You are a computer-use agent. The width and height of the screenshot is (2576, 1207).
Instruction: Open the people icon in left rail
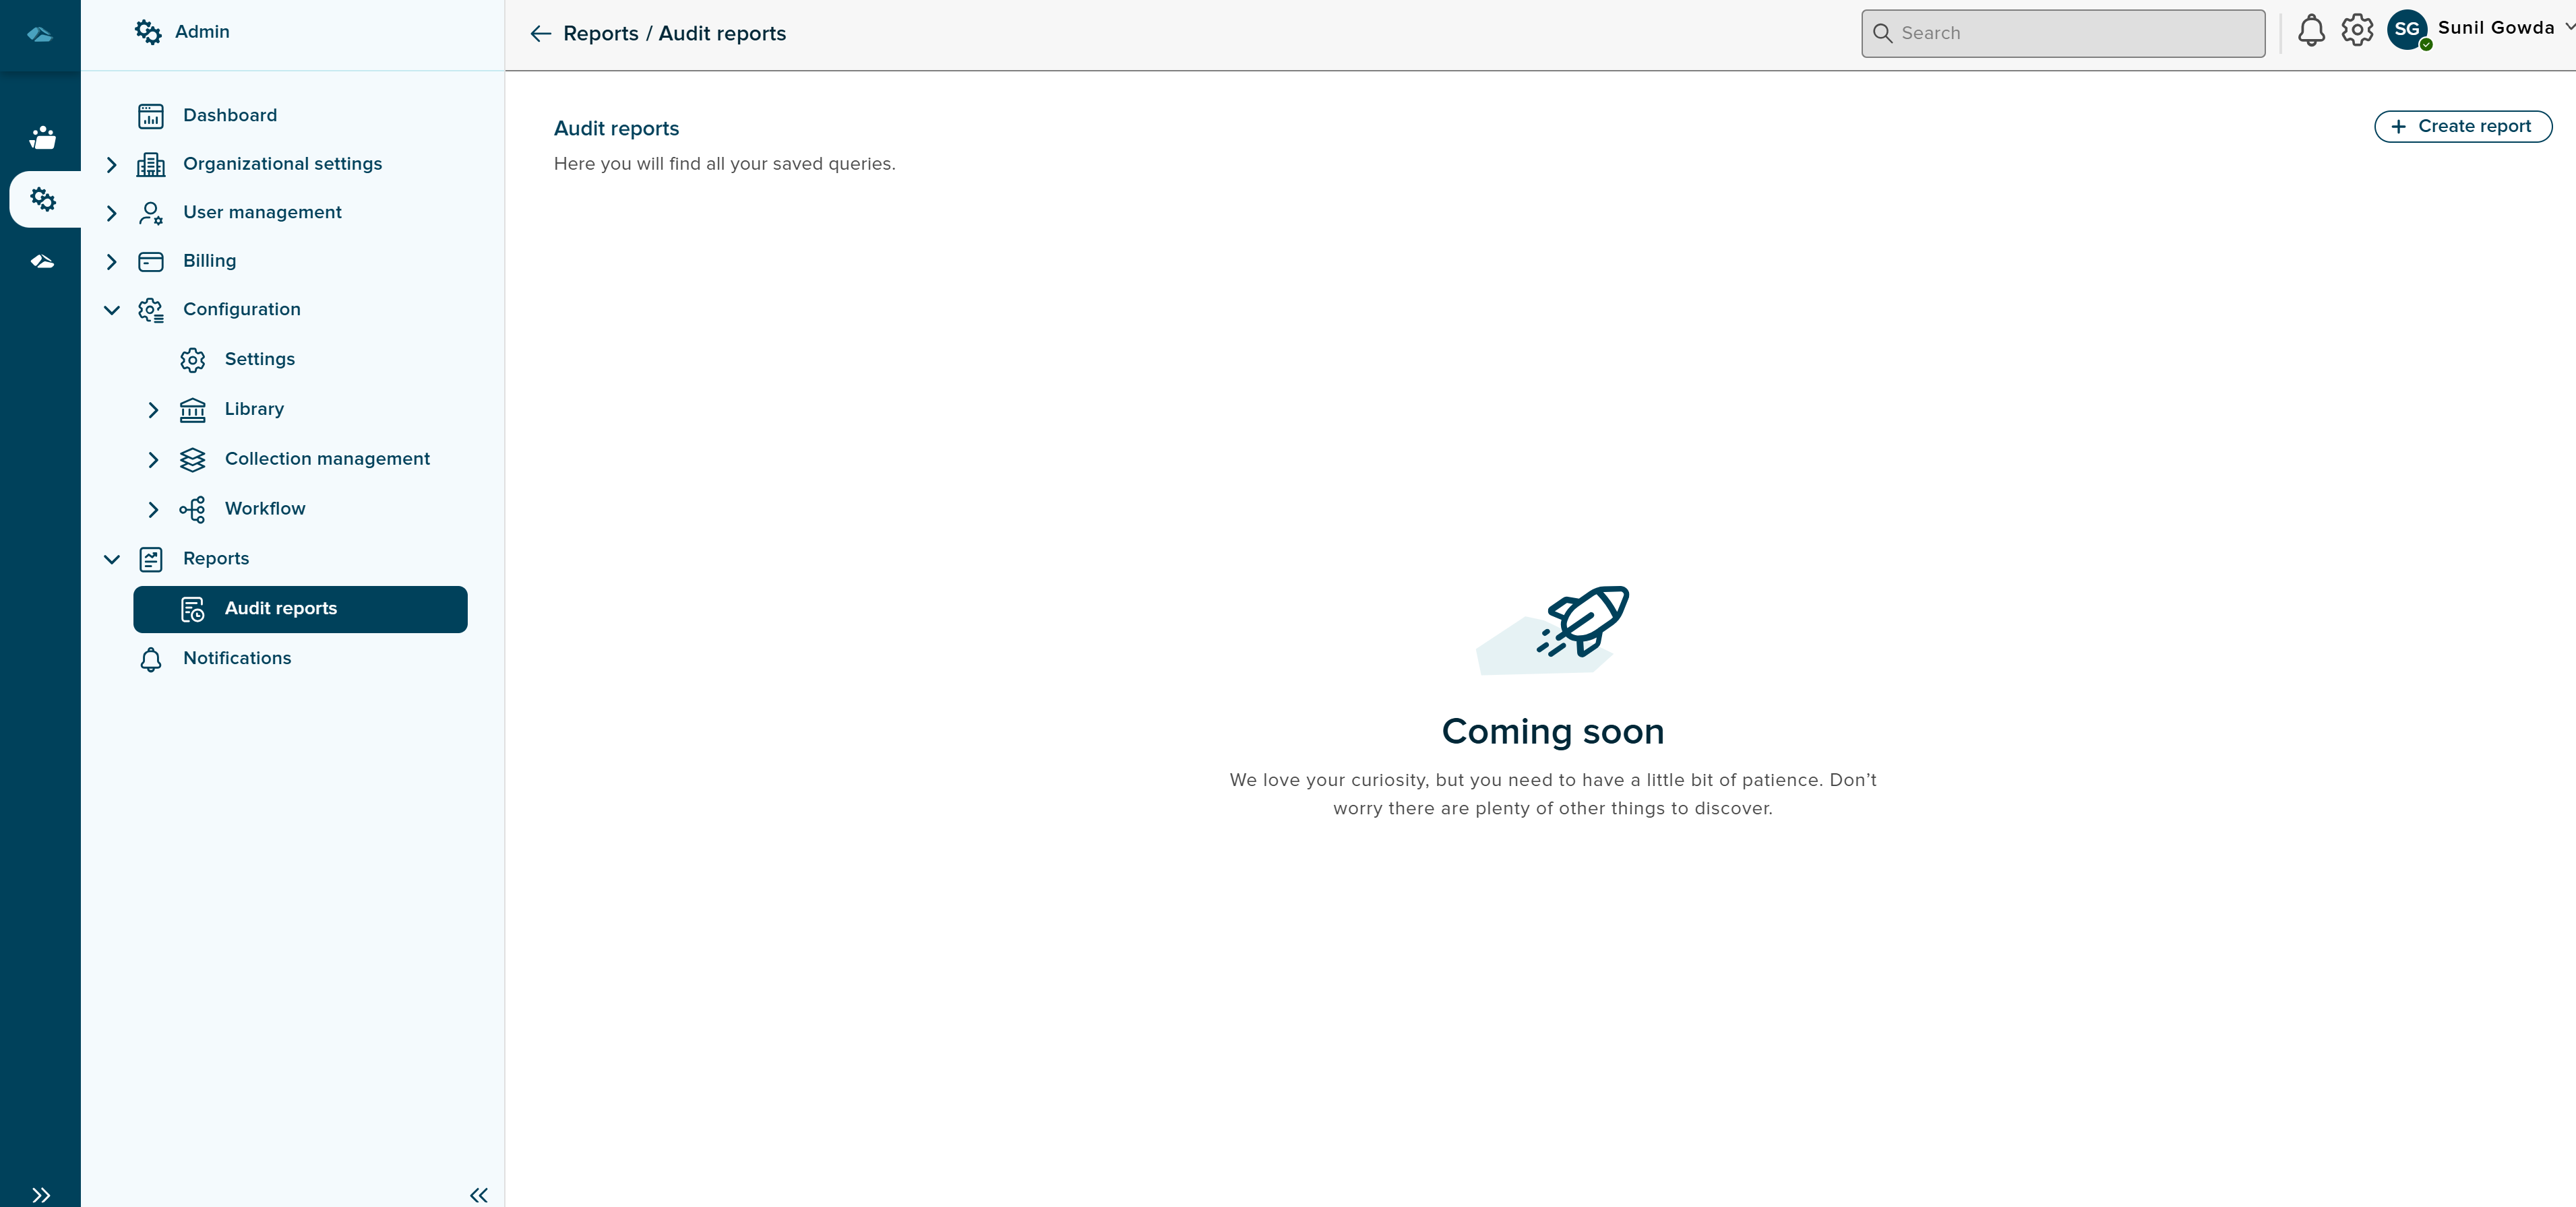coord(42,138)
